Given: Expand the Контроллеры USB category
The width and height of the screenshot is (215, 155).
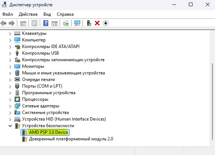Looking at the screenshot, I should pos(10,53).
